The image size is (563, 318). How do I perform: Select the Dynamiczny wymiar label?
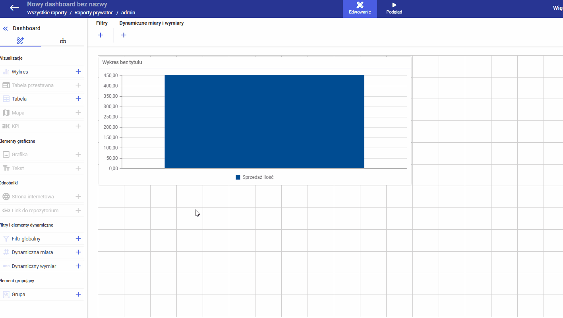(34, 266)
